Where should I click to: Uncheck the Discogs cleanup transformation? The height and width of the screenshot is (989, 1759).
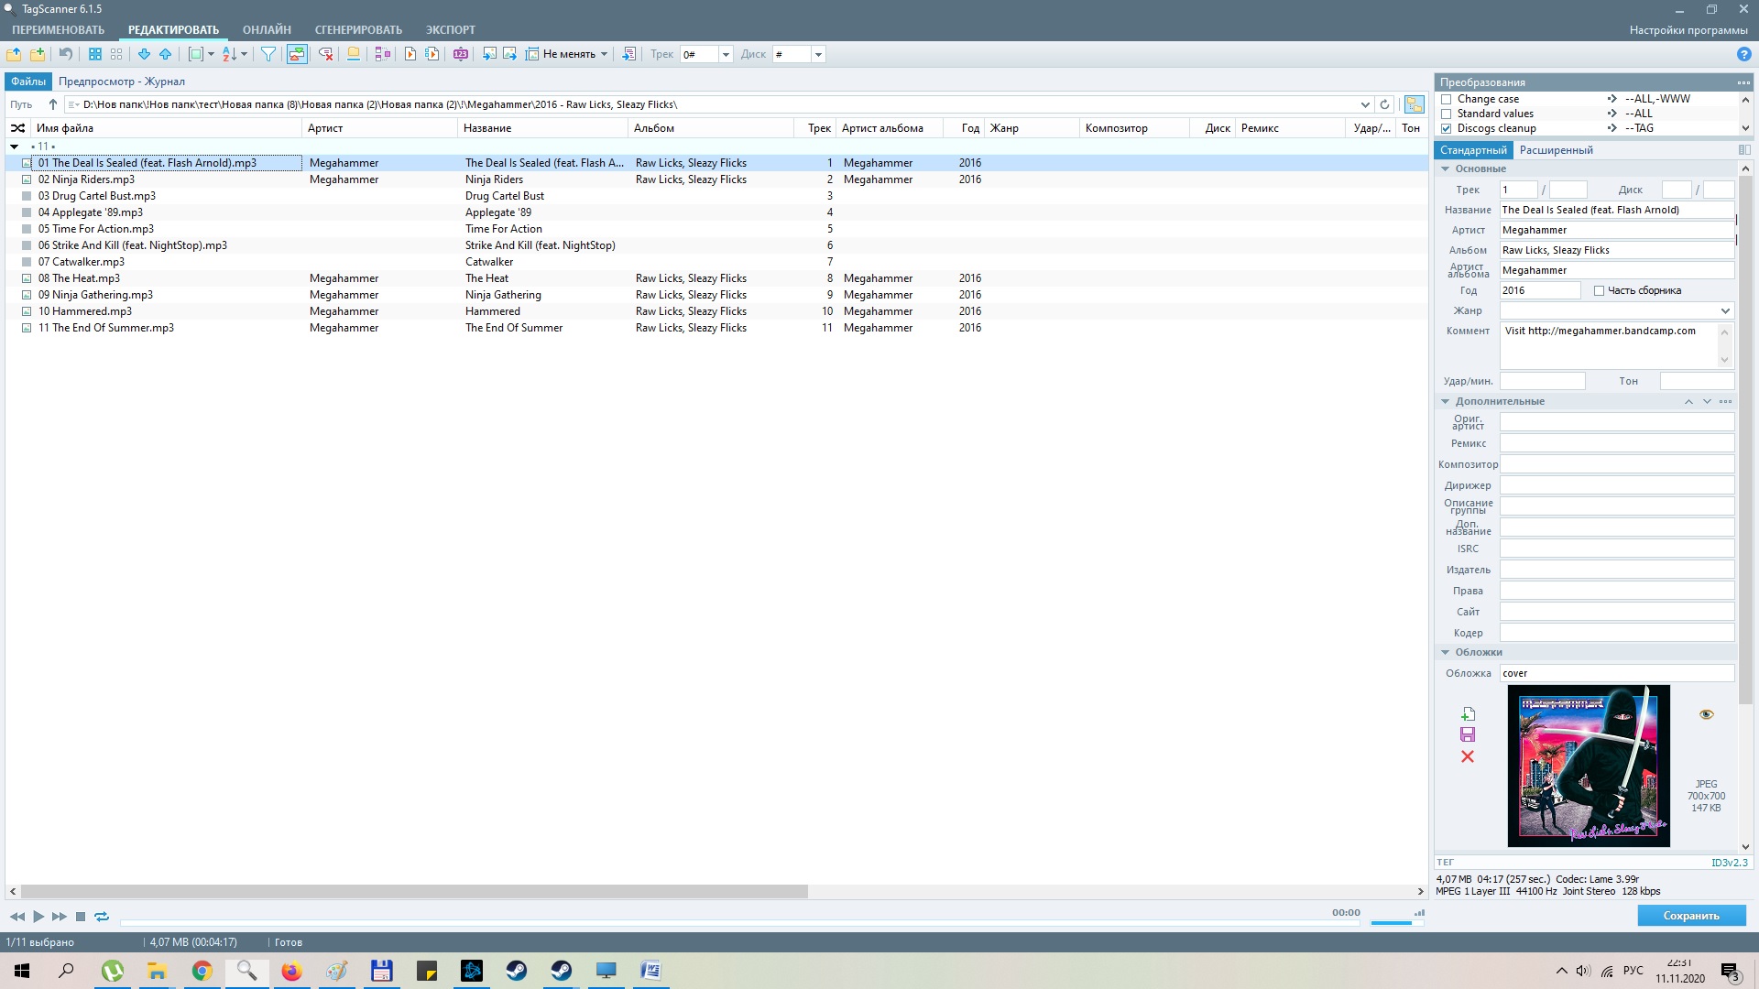(1447, 128)
